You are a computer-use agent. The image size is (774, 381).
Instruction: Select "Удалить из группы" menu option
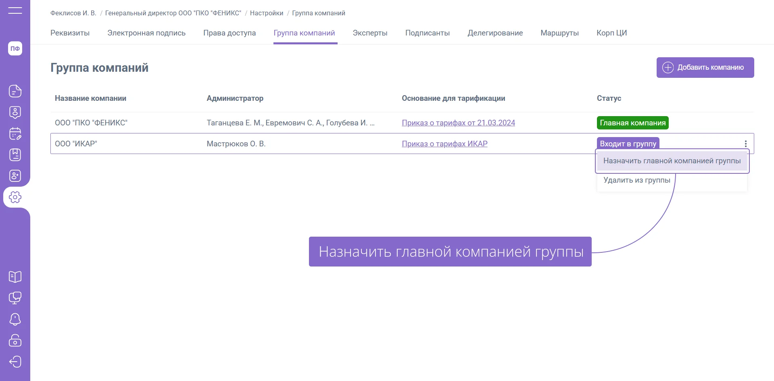coord(636,180)
